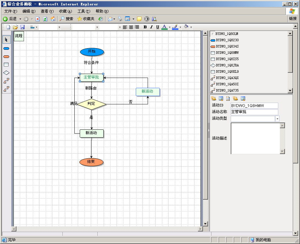This screenshot has height=244, width=300.
Task: Click the 收藏夹 favorites button
Action: click(x=86, y=19)
